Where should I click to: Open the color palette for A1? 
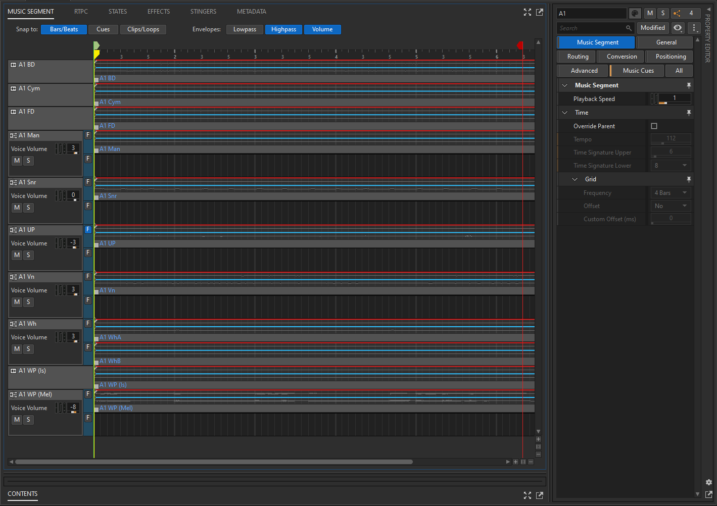pyautogui.click(x=635, y=14)
